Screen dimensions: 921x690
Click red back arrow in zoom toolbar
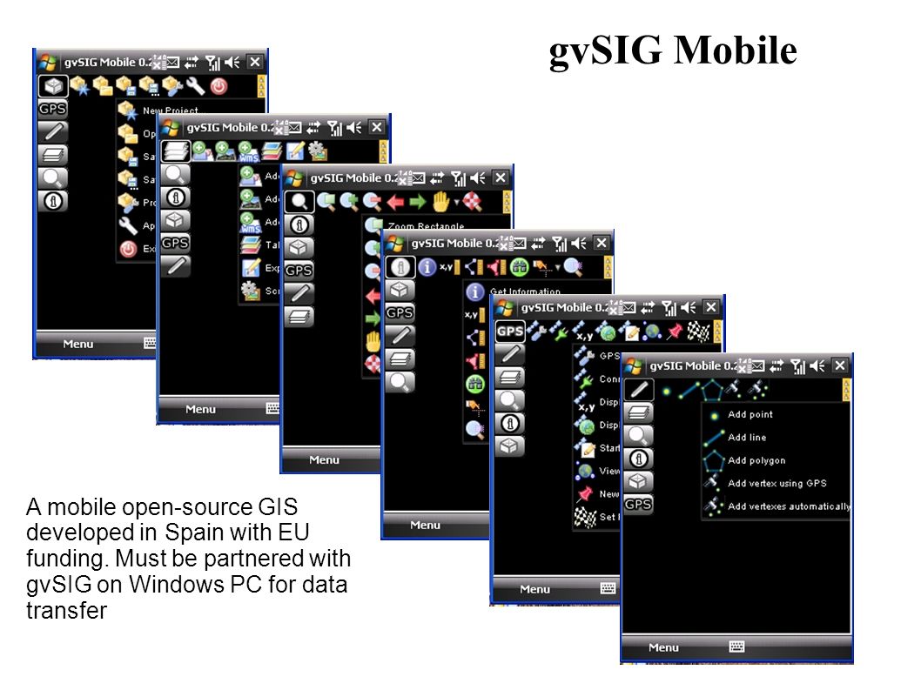click(x=395, y=203)
